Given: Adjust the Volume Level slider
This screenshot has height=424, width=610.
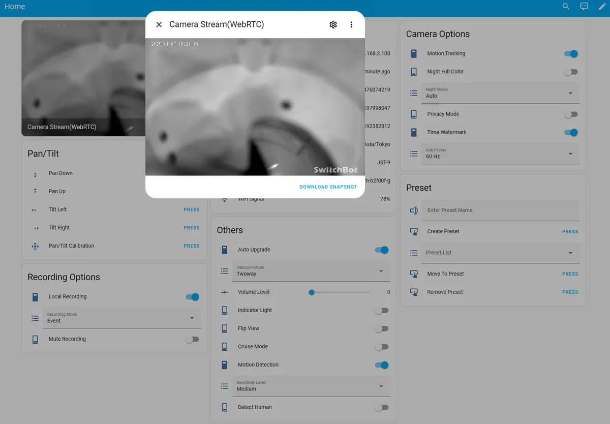Looking at the screenshot, I should click(339, 292).
